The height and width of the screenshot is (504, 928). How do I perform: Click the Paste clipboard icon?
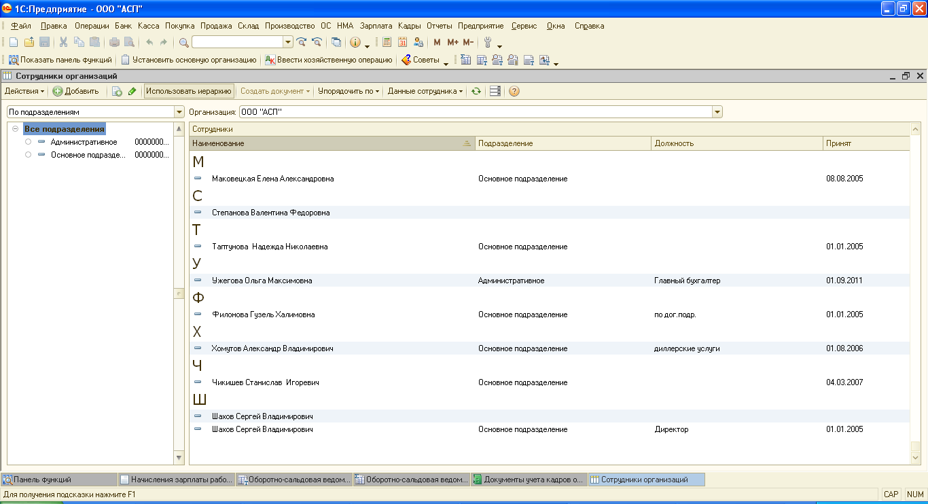[94, 42]
